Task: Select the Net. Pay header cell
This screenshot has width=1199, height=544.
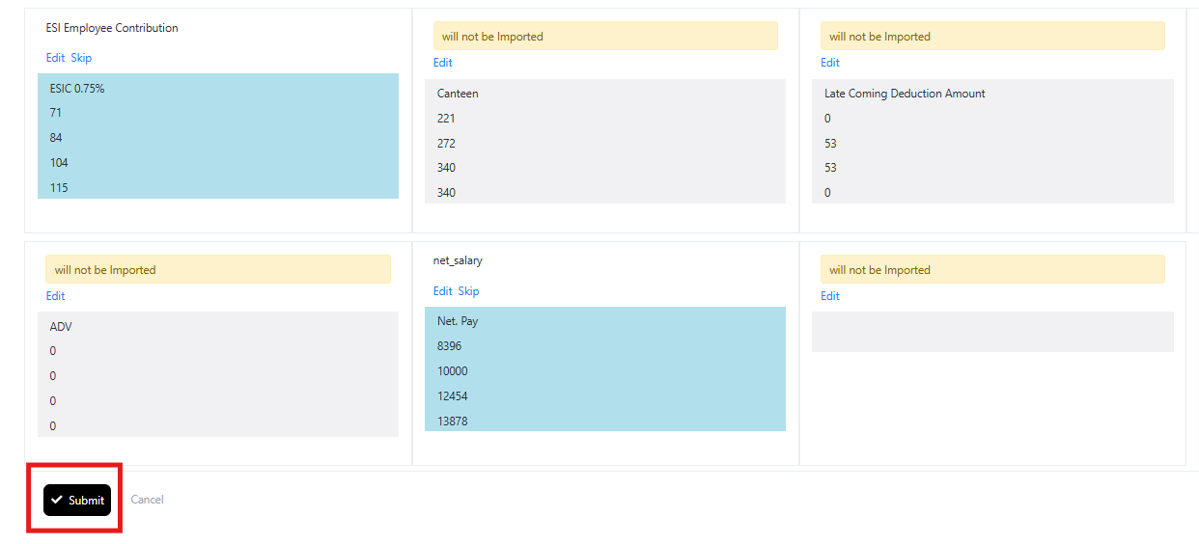Action: (458, 321)
